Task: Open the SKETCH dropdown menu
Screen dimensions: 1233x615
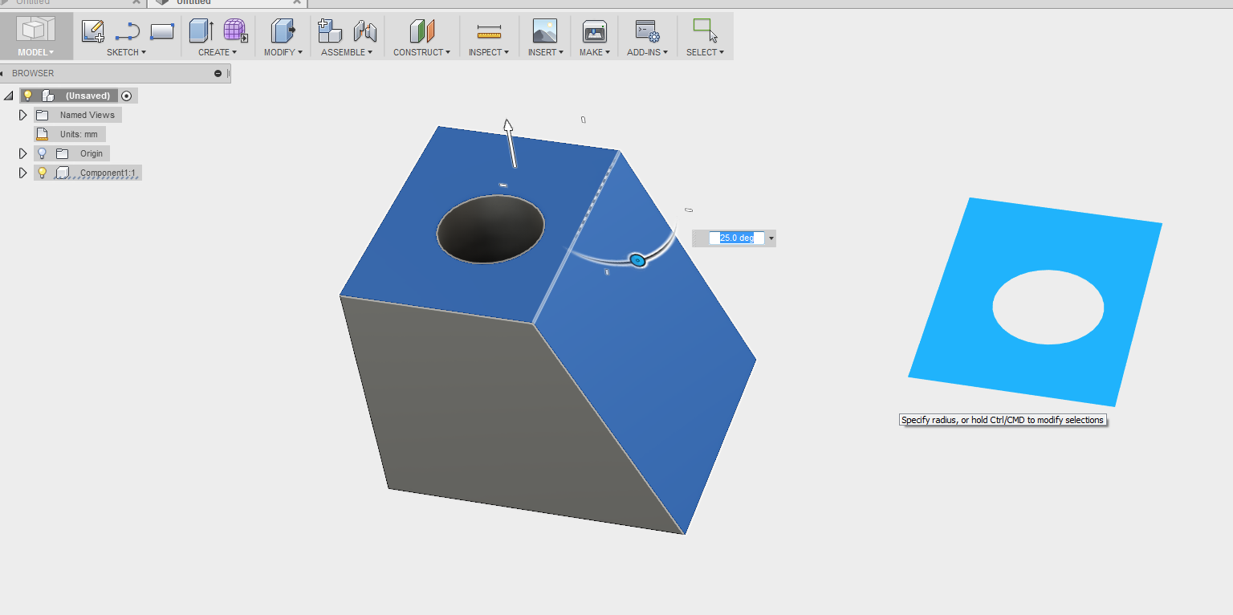Action: 127,52
